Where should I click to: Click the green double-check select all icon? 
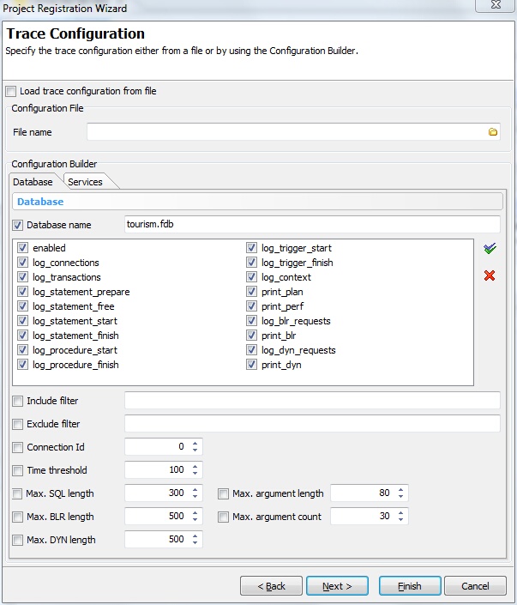(x=490, y=249)
